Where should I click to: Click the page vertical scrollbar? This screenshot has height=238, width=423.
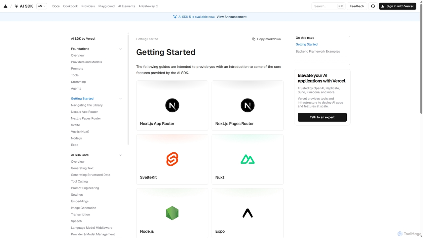pos(421,59)
